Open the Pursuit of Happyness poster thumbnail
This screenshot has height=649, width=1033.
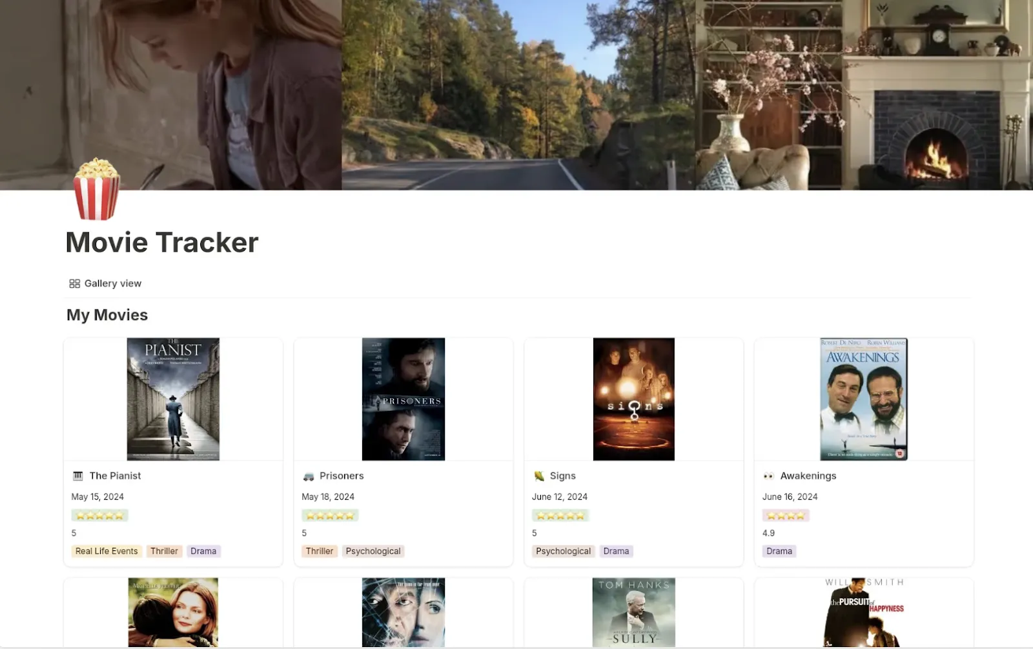point(864,612)
